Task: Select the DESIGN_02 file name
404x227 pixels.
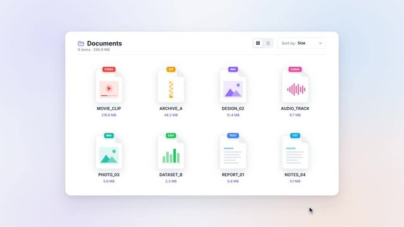Action: [x=233, y=108]
